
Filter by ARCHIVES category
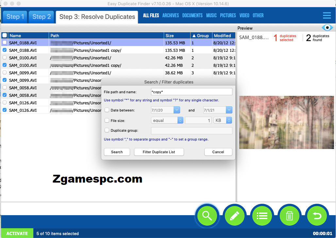171,15
